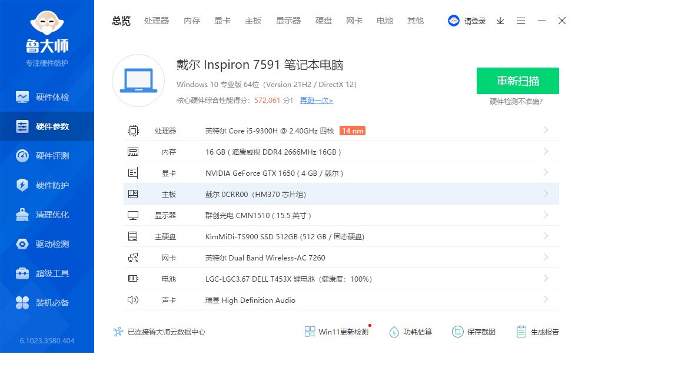Open the hamburger main menu
The width and height of the screenshot is (678, 381).
tap(521, 21)
